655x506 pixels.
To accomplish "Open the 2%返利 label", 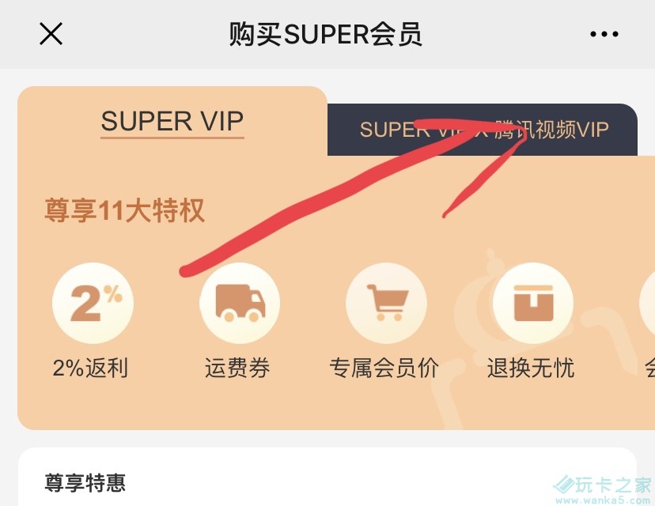I will coord(90,368).
